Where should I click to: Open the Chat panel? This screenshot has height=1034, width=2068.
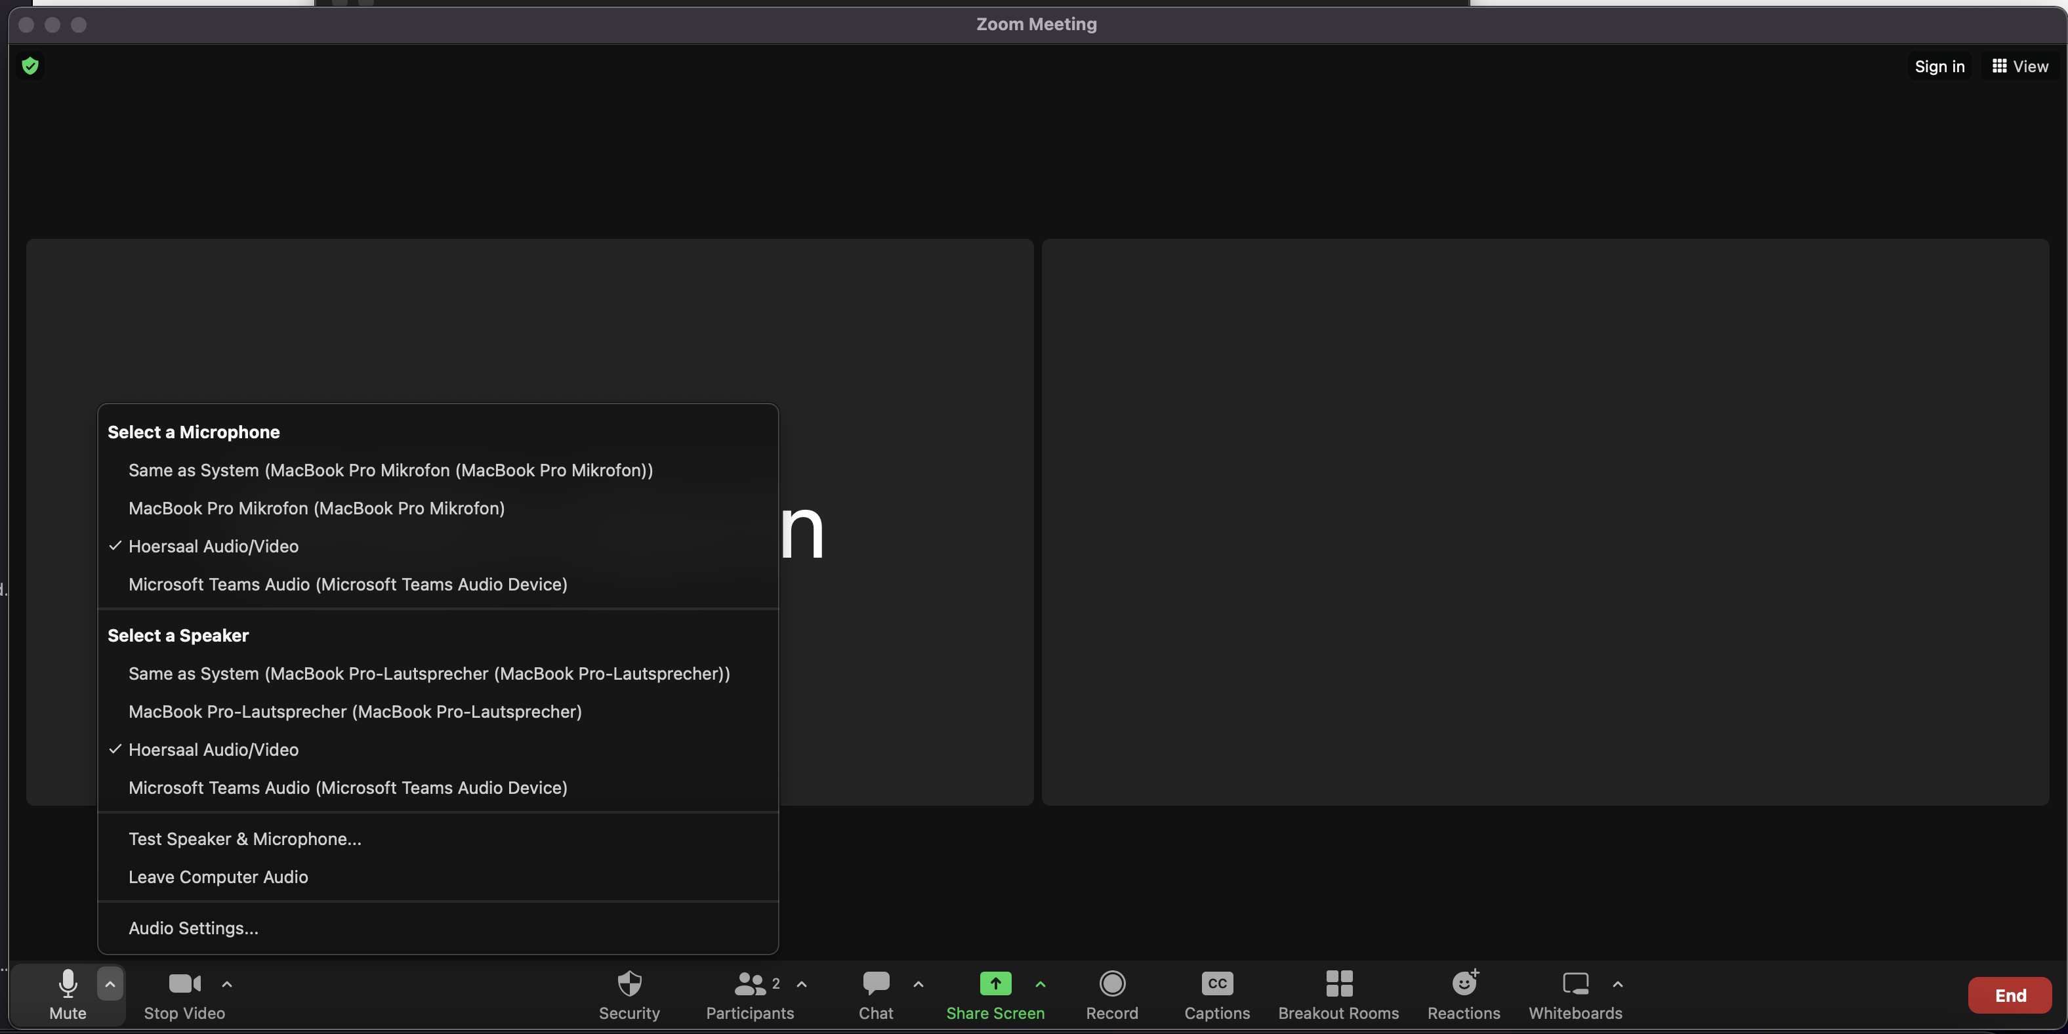pos(876,995)
